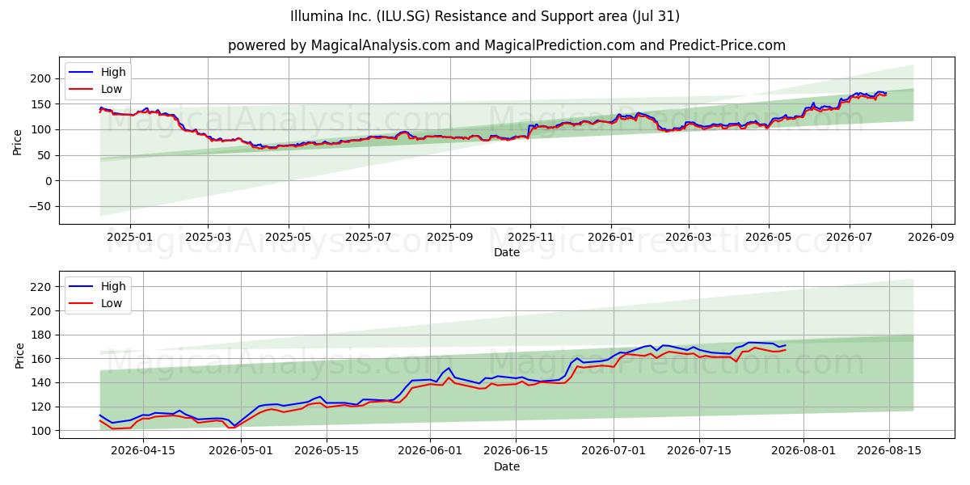Click the '−50' y-axis label on top chart
This screenshot has height=485, width=970.
tap(40, 207)
